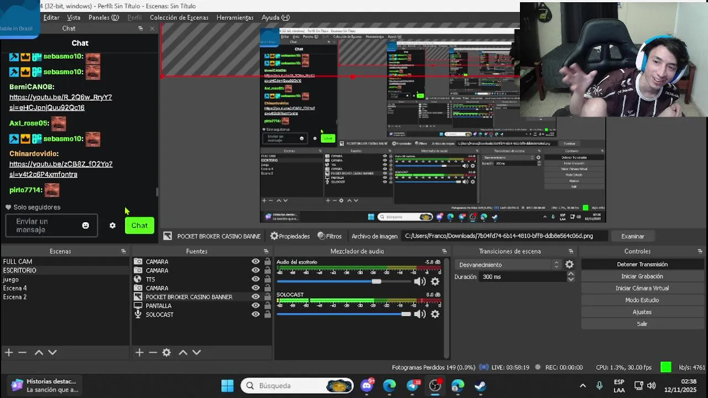
Task: Open the Windows Start menu
Action: tap(227, 385)
